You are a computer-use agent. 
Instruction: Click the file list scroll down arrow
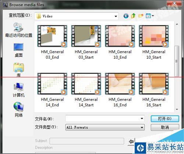pyautogui.click(x=177, y=109)
